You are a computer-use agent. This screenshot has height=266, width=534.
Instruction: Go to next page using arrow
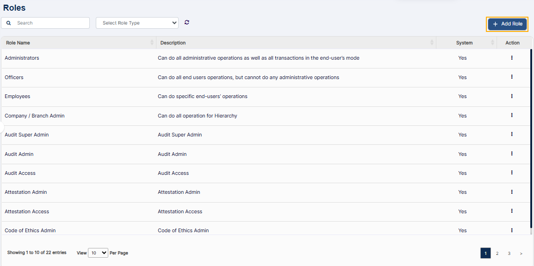coord(521,254)
